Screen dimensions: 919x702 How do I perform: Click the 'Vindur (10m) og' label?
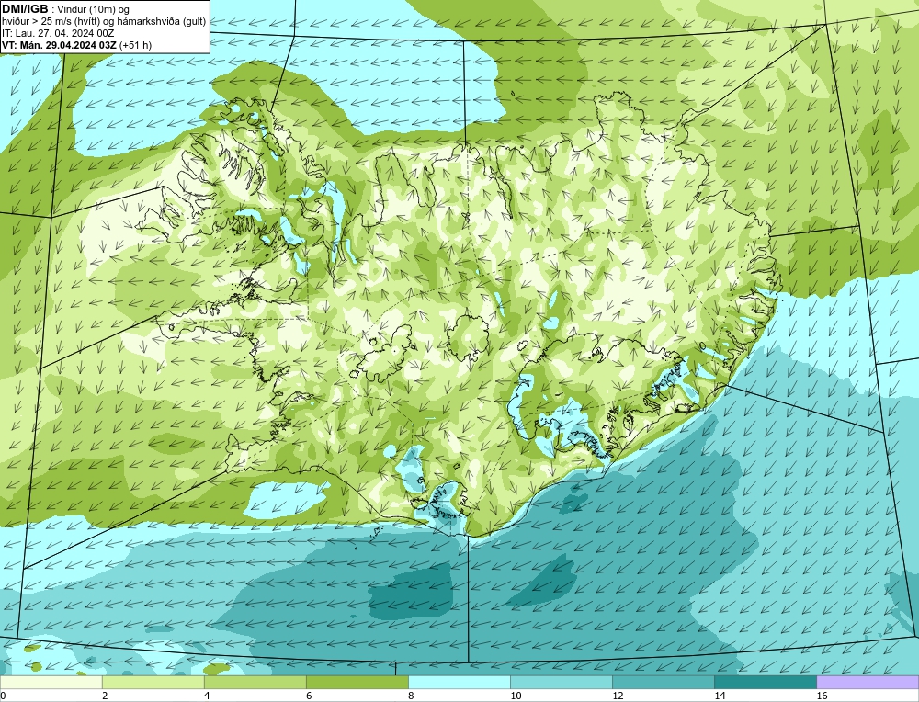click(94, 9)
